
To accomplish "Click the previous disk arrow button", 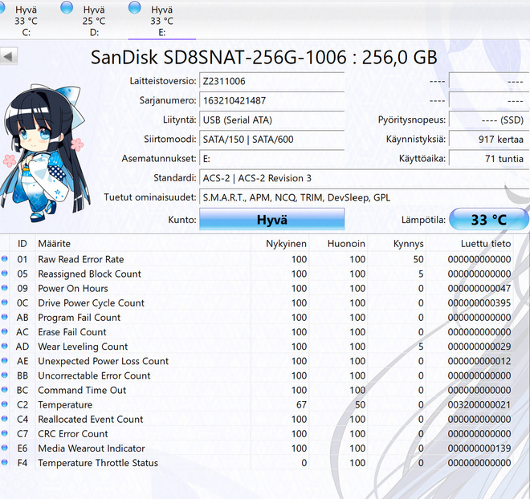I will click(x=8, y=56).
